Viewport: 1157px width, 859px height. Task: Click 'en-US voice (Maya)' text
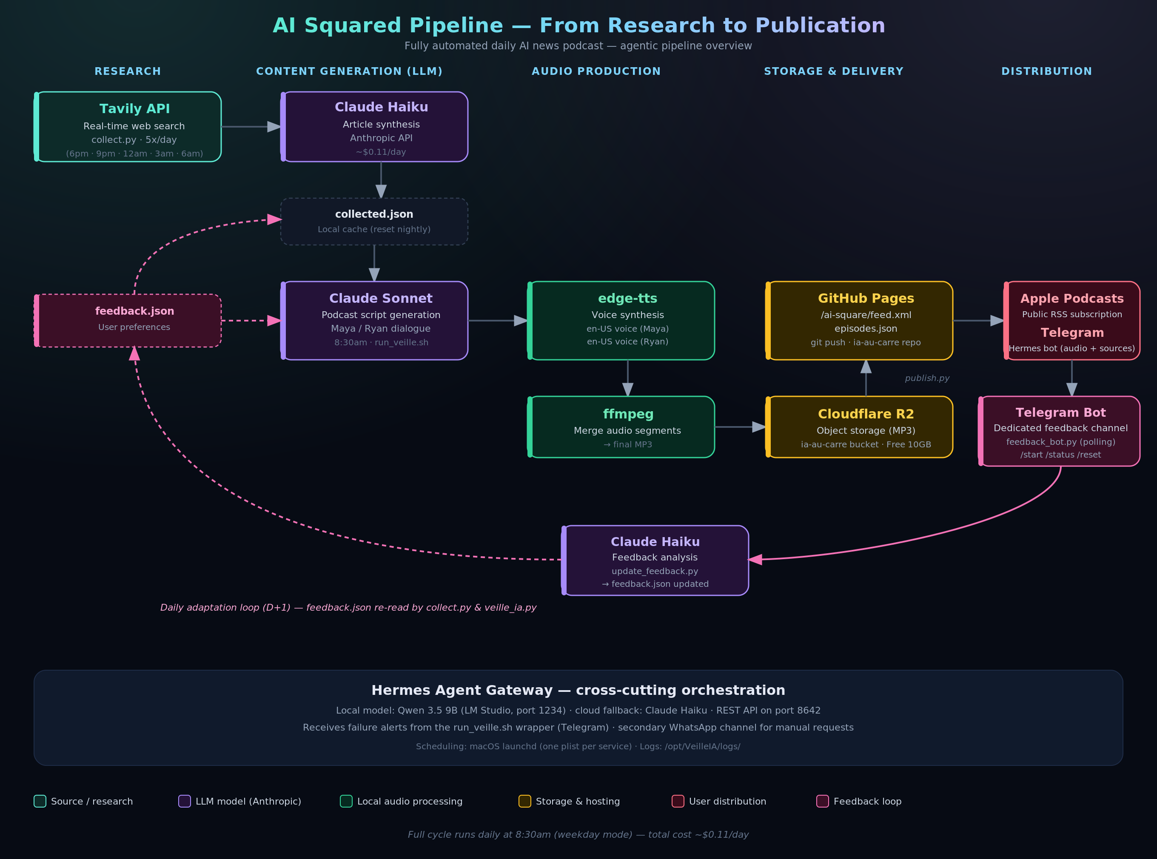coord(628,329)
